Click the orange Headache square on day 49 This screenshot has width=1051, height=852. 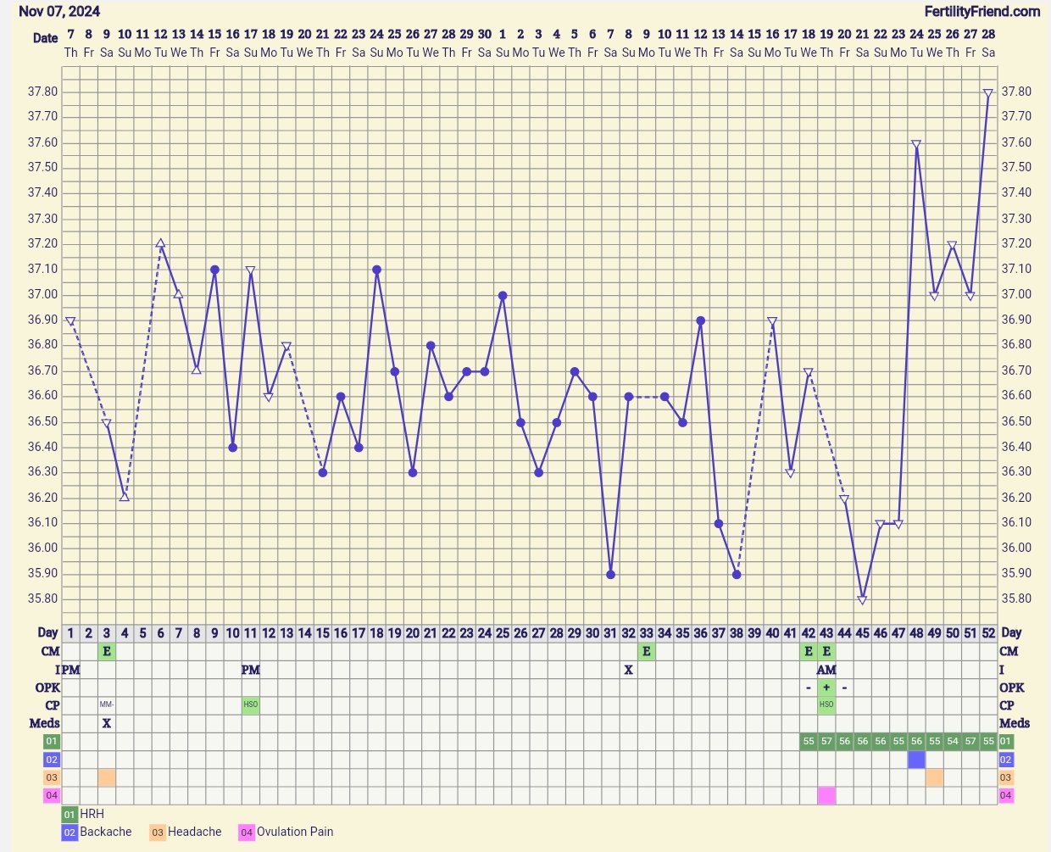coord(934,777)
